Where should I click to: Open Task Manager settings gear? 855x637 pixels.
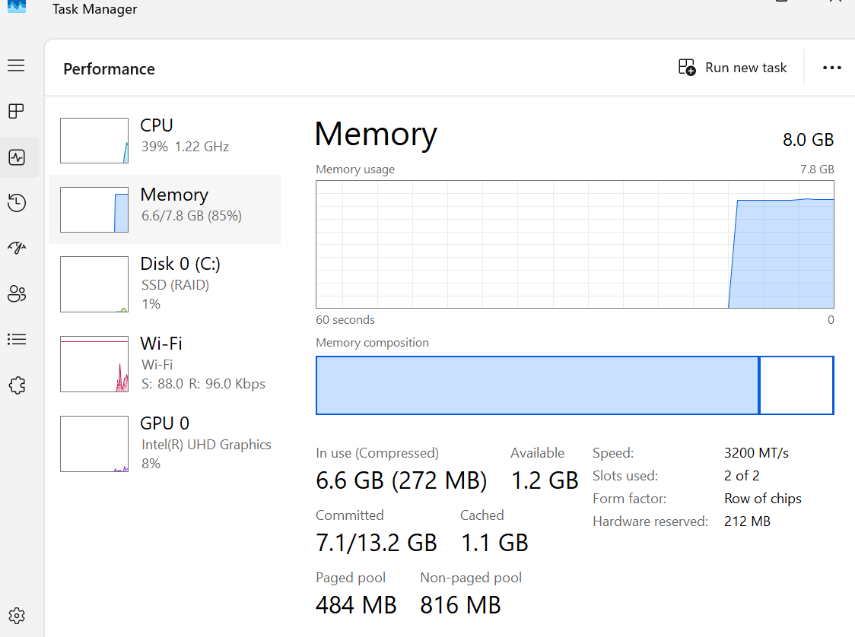[17, 615]
